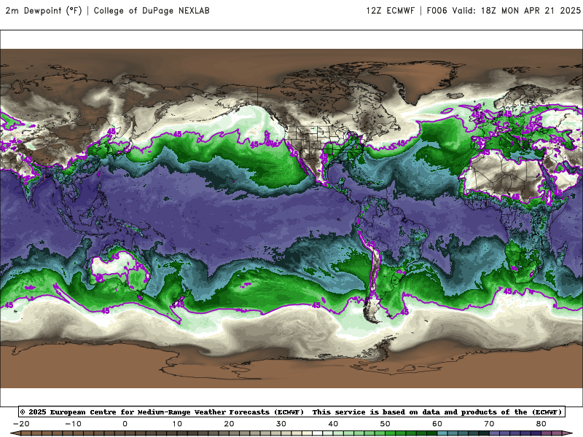Click the ECMWF copyright notice banner
The height and width of the screenshot is (437, 583).
coord(291,412)
